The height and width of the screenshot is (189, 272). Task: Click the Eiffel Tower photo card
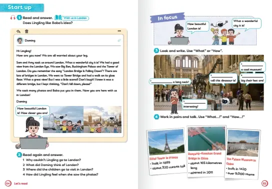coord(167,150)
